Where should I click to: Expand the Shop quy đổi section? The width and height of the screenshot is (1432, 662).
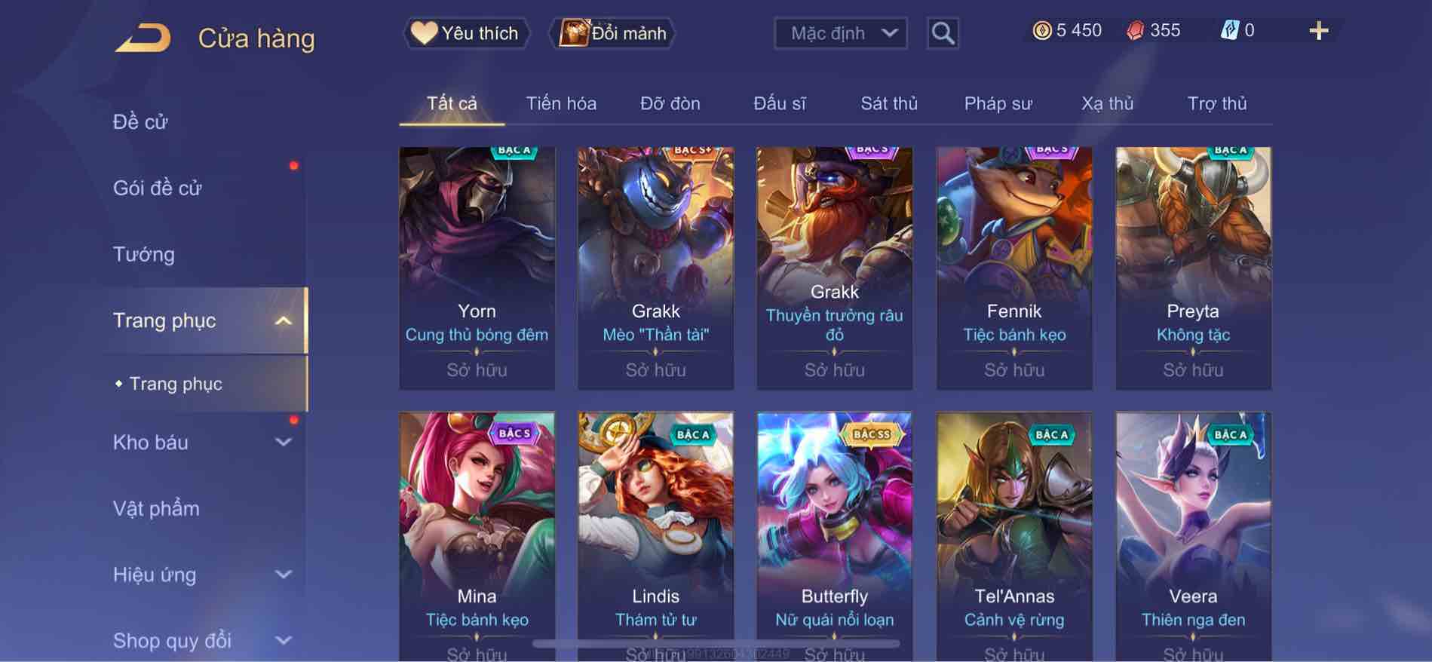pyautogui.click(x=283, y=641)
